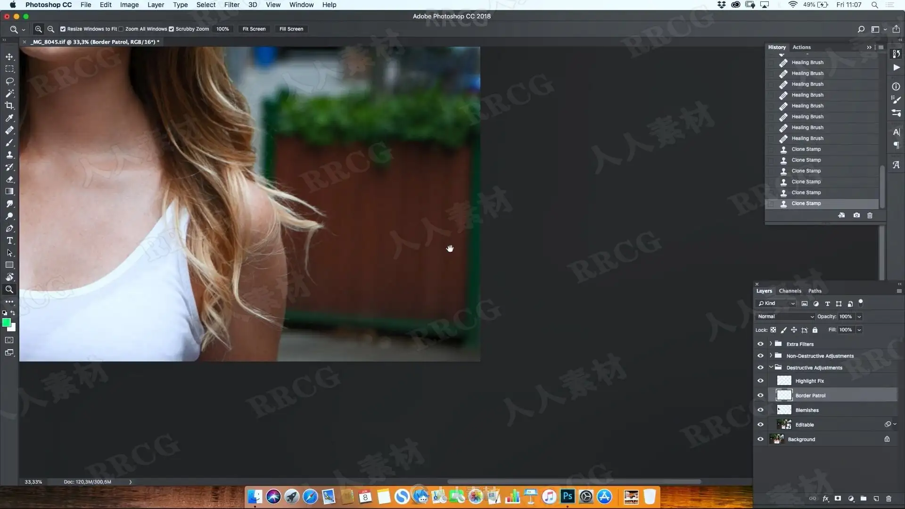Image resolution: width=905 pixels, height=509 pixels.
Task: Select the Lasso tool
Action: click(x=9, y=81)
